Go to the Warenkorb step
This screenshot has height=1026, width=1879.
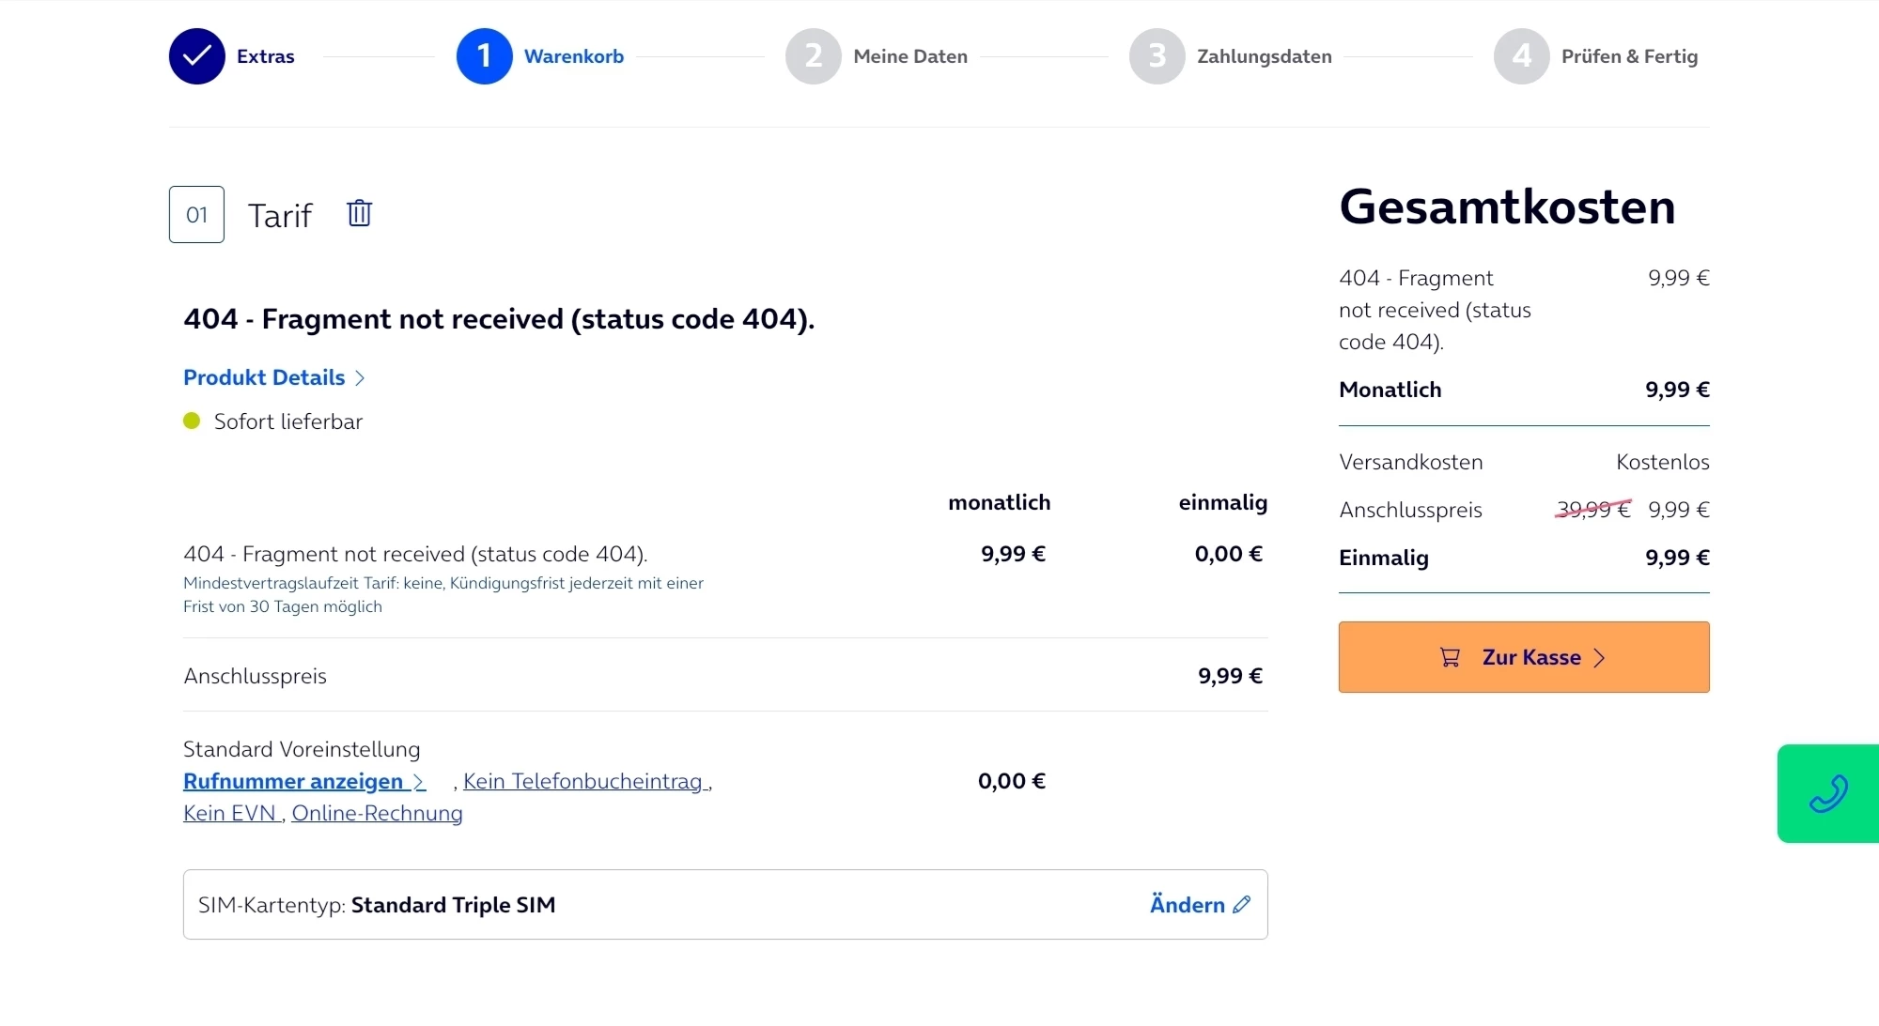coord(574,56)
